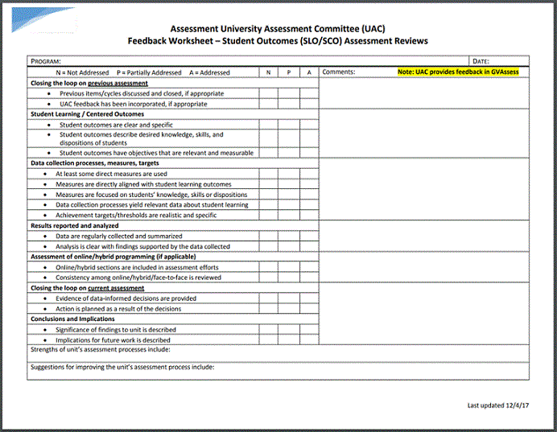This screenshot has height=432, width=557.
Task: Click underlined 'previous assessment' text
Action: (x=118, y=83)
